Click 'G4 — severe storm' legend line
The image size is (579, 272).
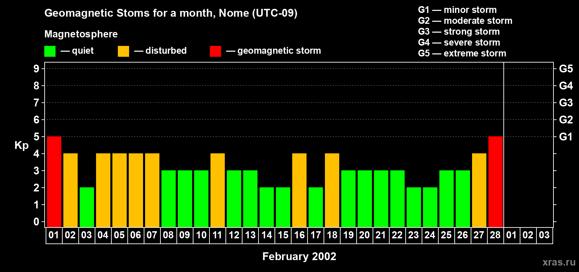click(x=459, y=42)
